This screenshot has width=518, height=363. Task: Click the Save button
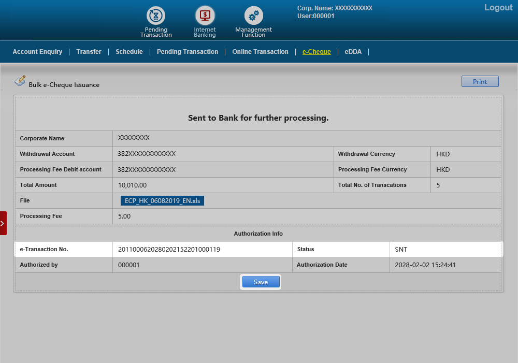point(261,282)
